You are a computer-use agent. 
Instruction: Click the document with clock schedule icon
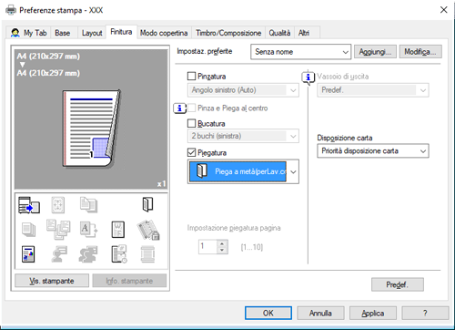[x=119, y=254]
